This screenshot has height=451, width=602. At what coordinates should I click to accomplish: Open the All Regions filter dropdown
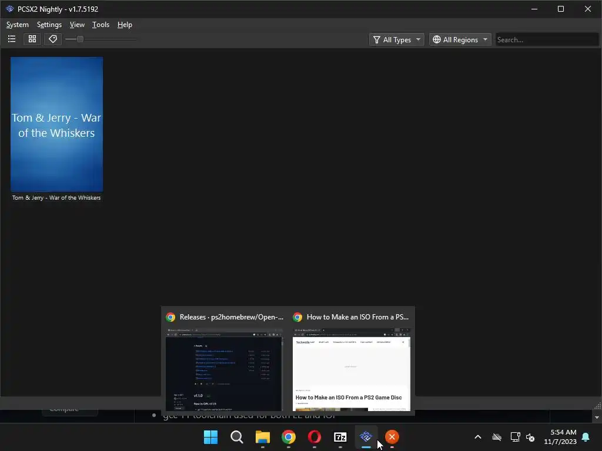tap(460, 39)
